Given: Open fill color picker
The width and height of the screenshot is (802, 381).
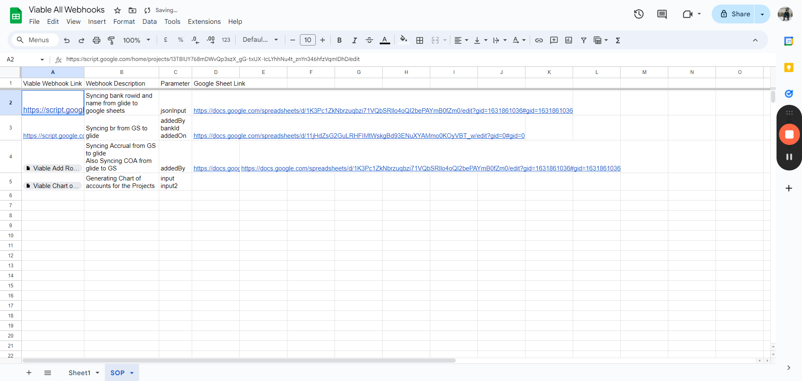Looking at the screenshot, I should (404, 40).
